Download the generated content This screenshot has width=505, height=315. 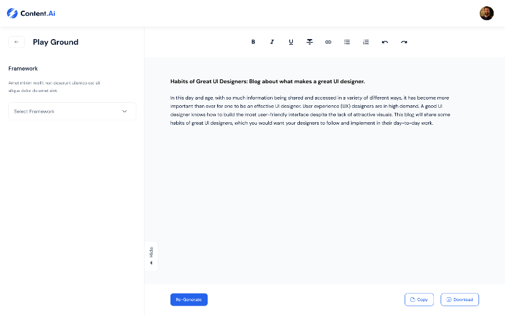coord(460,300)
